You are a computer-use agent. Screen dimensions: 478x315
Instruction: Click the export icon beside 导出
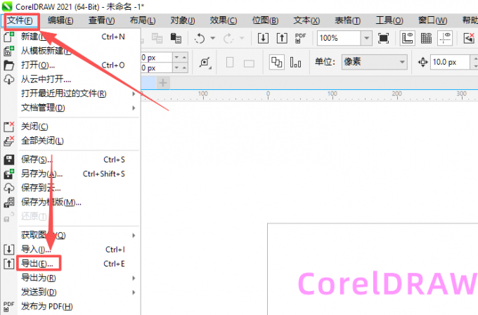9,264
